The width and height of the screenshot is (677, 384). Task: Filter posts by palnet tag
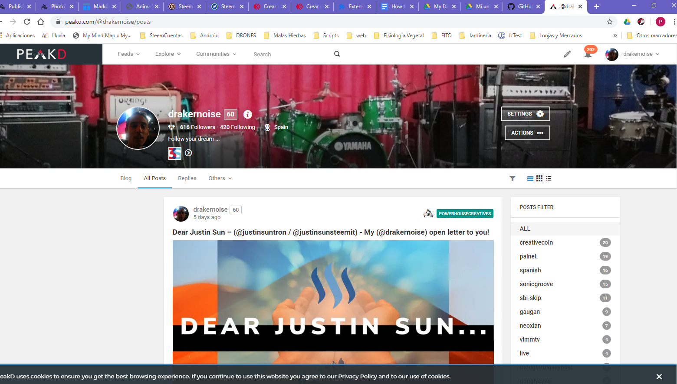pyautogui.click(x=565, y=256)
